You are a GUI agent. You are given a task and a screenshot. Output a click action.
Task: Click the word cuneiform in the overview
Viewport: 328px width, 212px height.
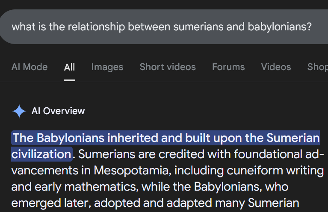pyautogui.click(x=255, y=171)
